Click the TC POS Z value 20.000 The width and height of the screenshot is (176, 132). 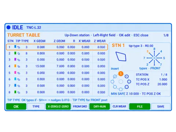(x=162, y=84)
